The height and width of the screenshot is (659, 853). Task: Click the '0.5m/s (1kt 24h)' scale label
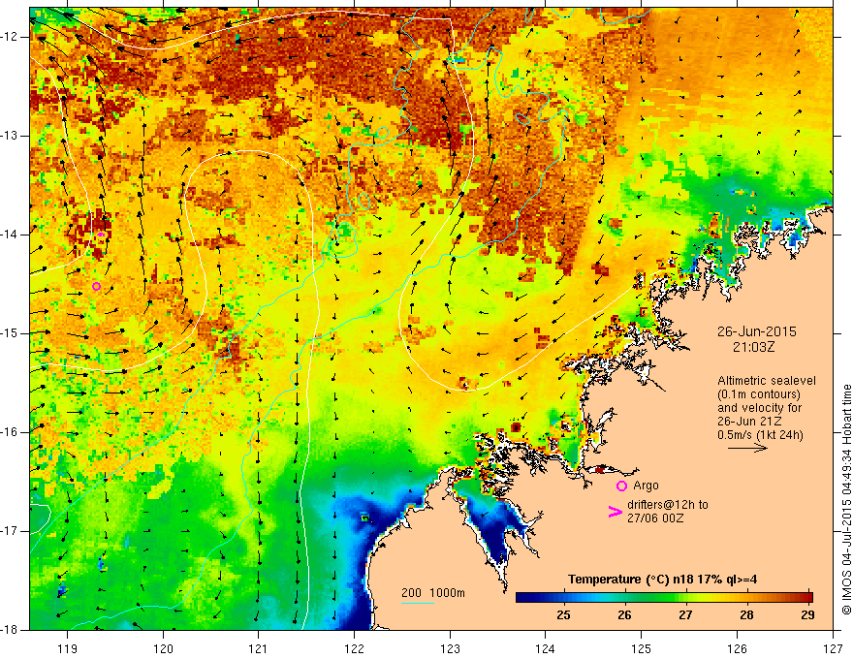point(760,435)
